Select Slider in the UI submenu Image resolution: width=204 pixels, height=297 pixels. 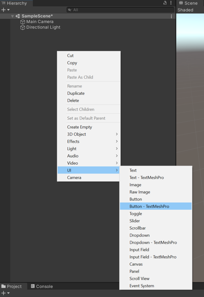pos(156,221)
